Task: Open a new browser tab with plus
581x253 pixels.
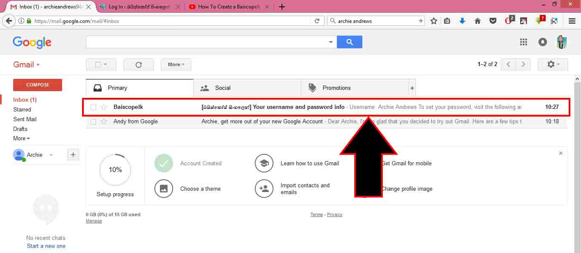Action: pos(282,6)
